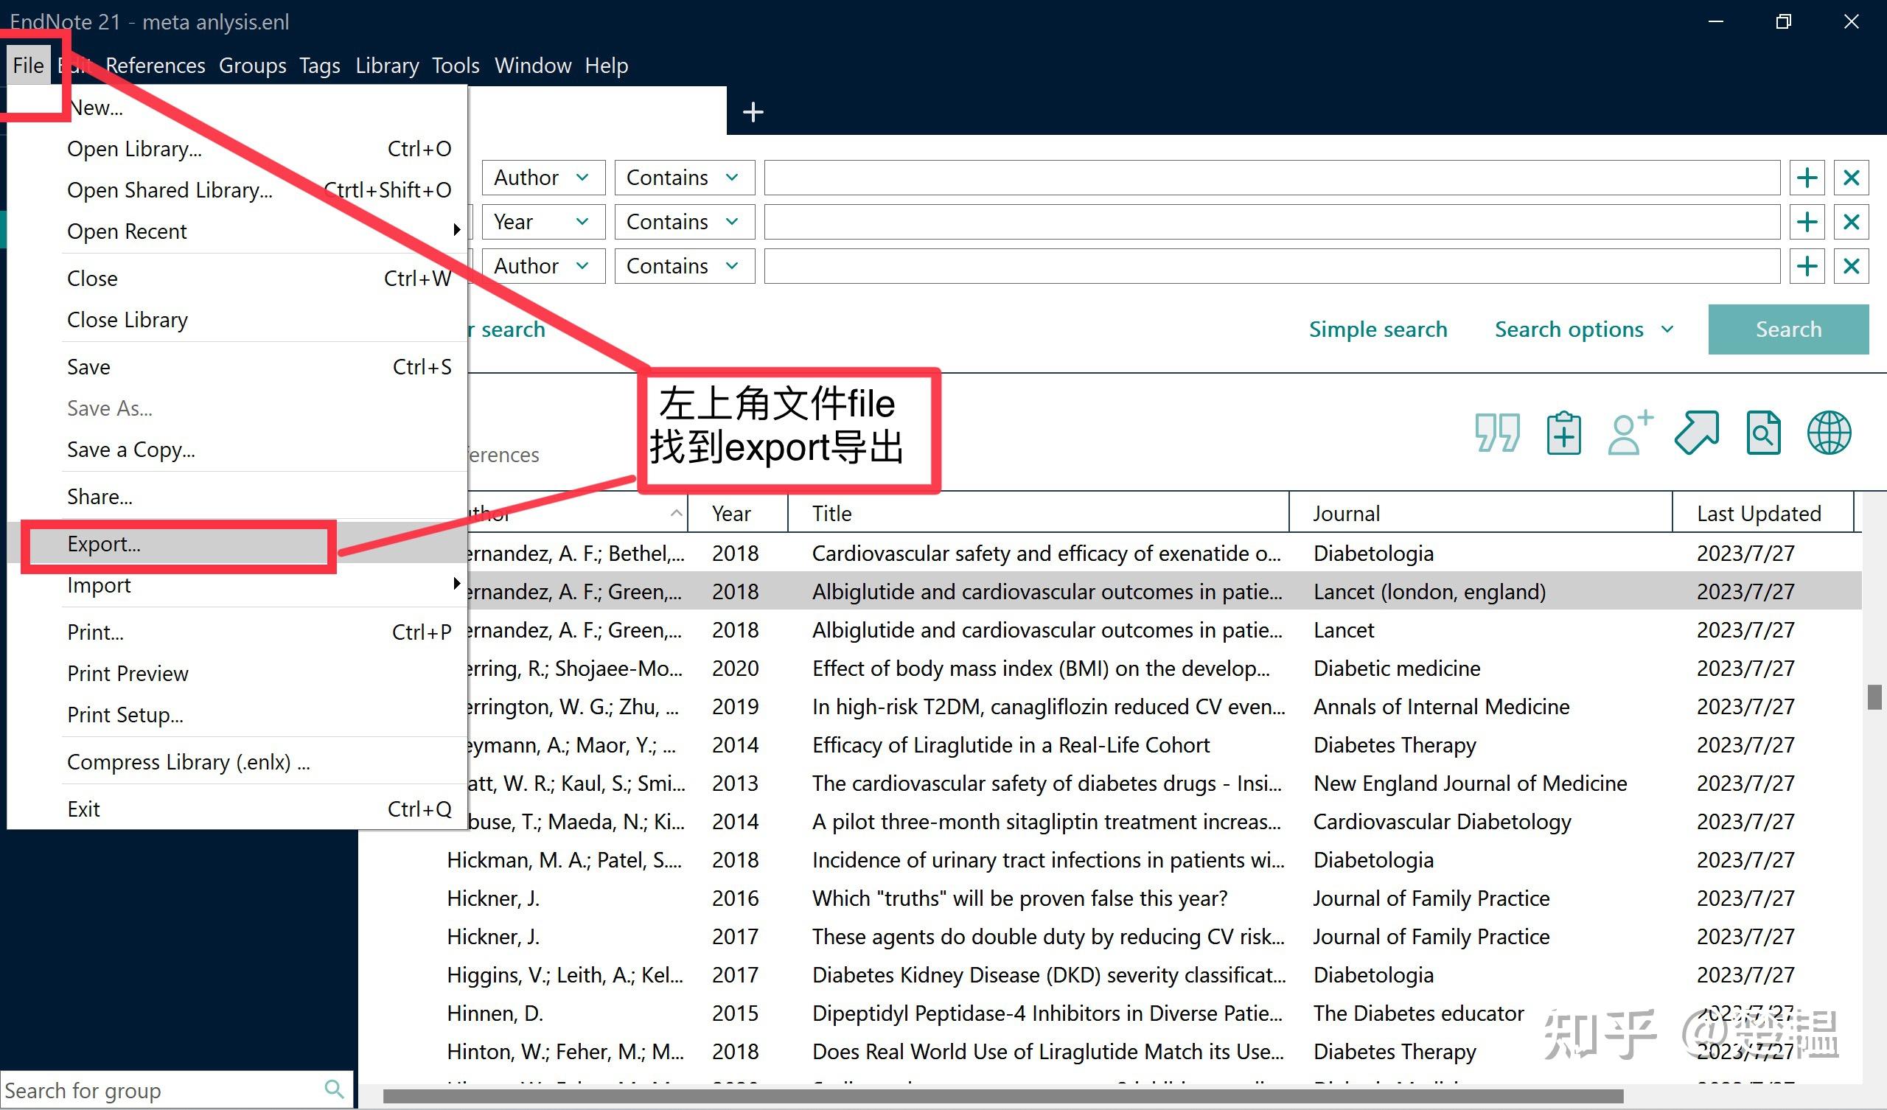The height and width of the screenshot is (1110, 1887).
Task: Toggle sort order on Author column
Action: click(676, 512)
